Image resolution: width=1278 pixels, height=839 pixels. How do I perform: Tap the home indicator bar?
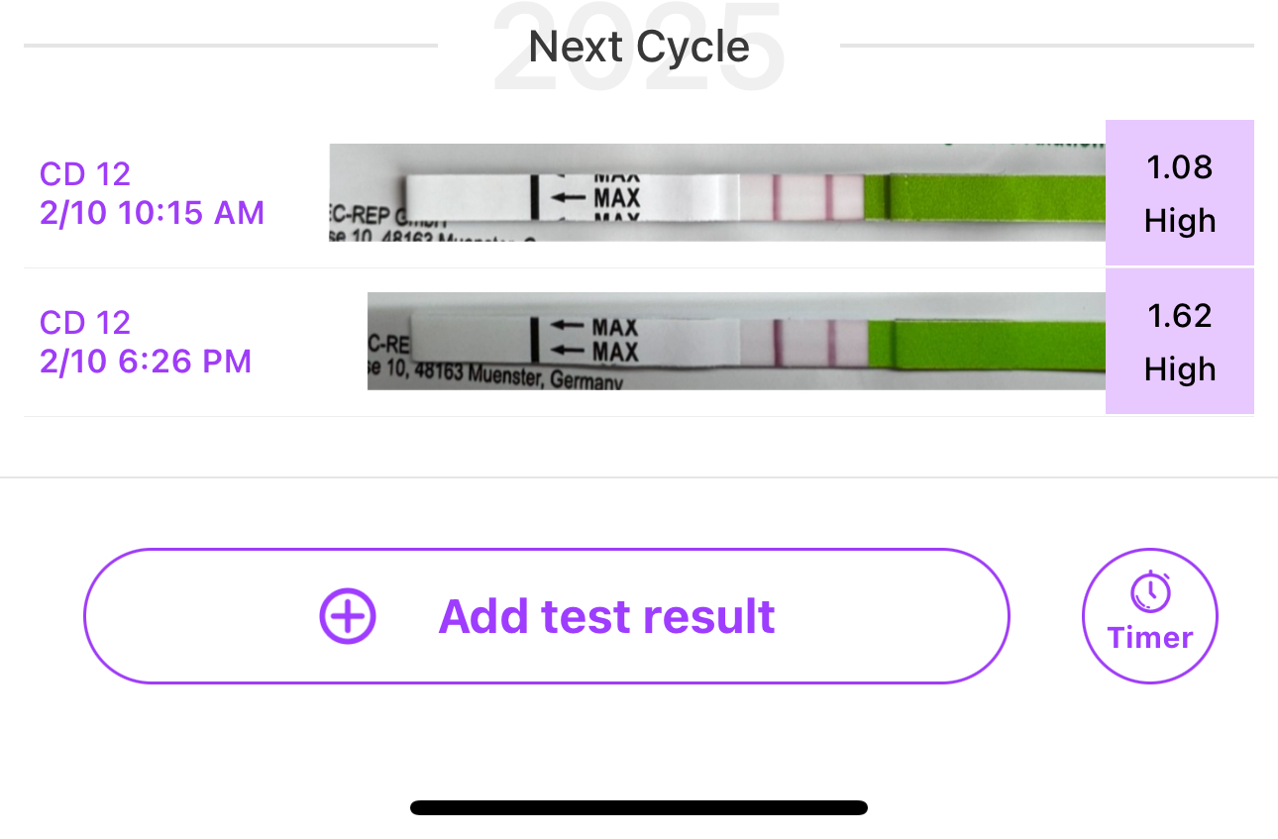click(x=639, y=807)
